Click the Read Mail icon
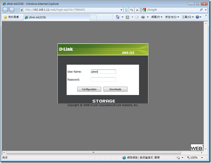The height and width of the screenshot is (163, 211). pyautogui.click(x=137, y=17)
